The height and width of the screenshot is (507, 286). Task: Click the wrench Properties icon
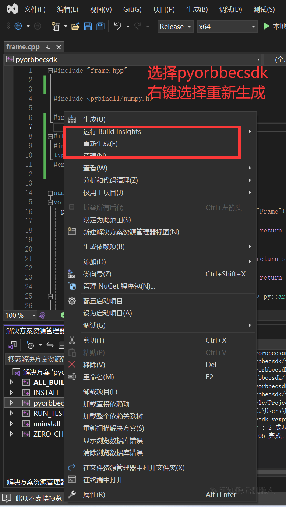(72, 494)
